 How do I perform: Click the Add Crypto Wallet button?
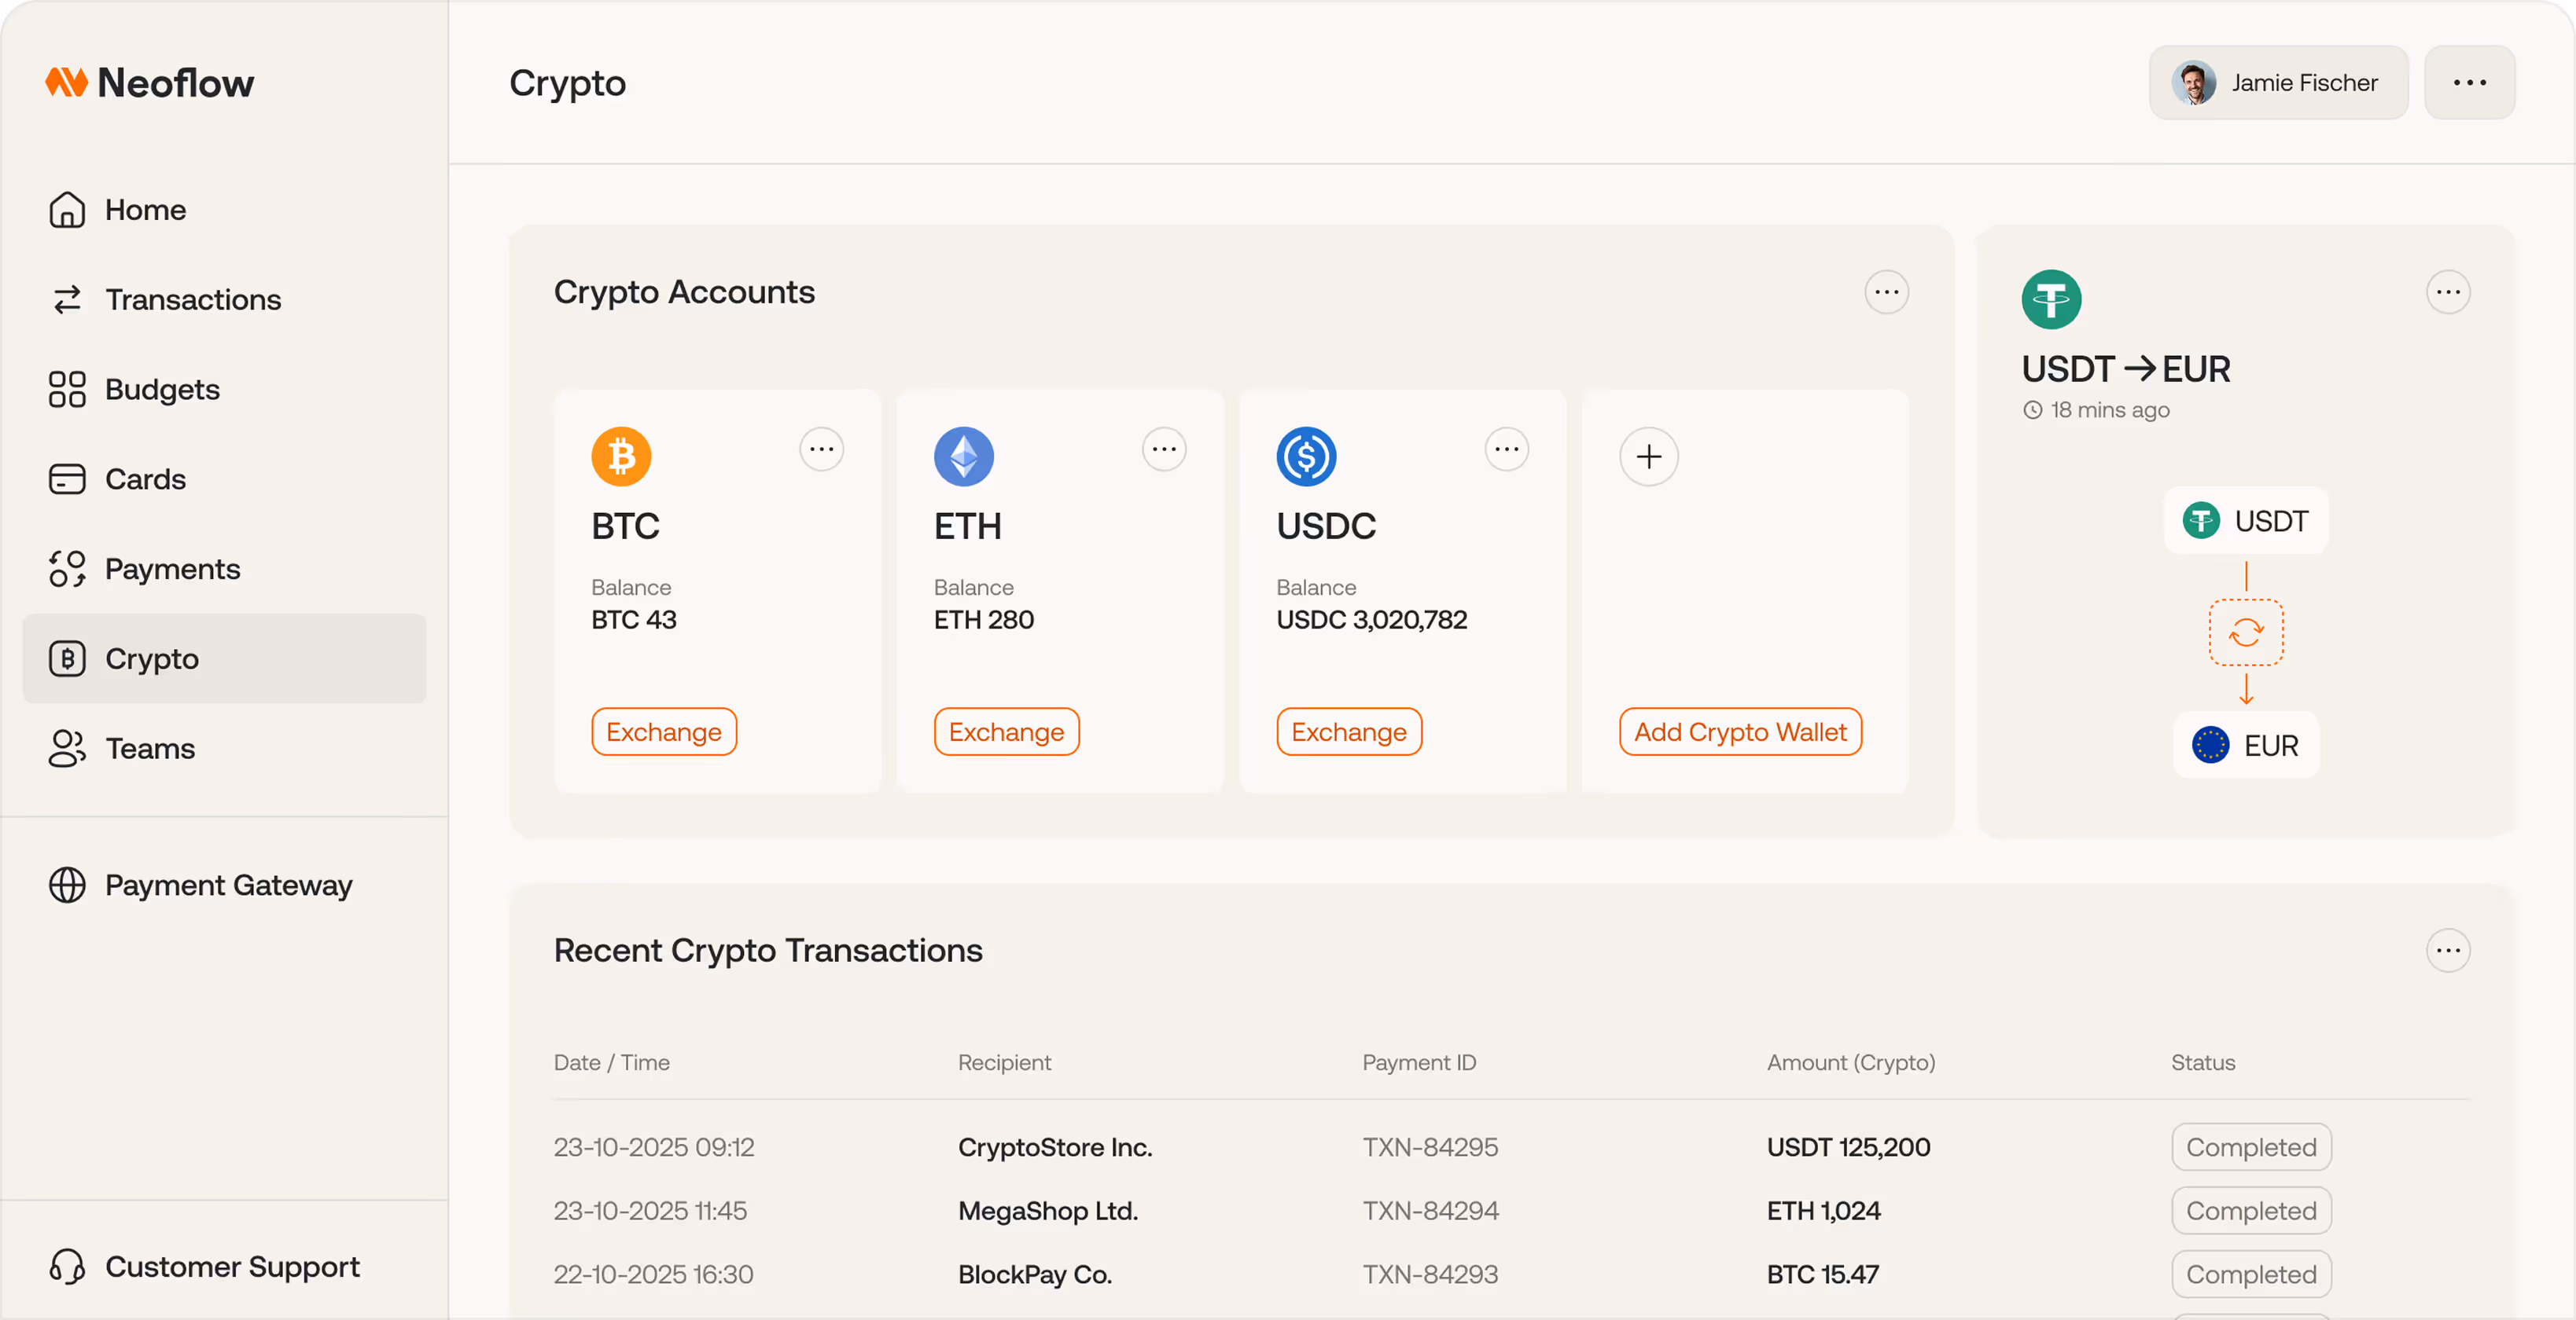1740,731
